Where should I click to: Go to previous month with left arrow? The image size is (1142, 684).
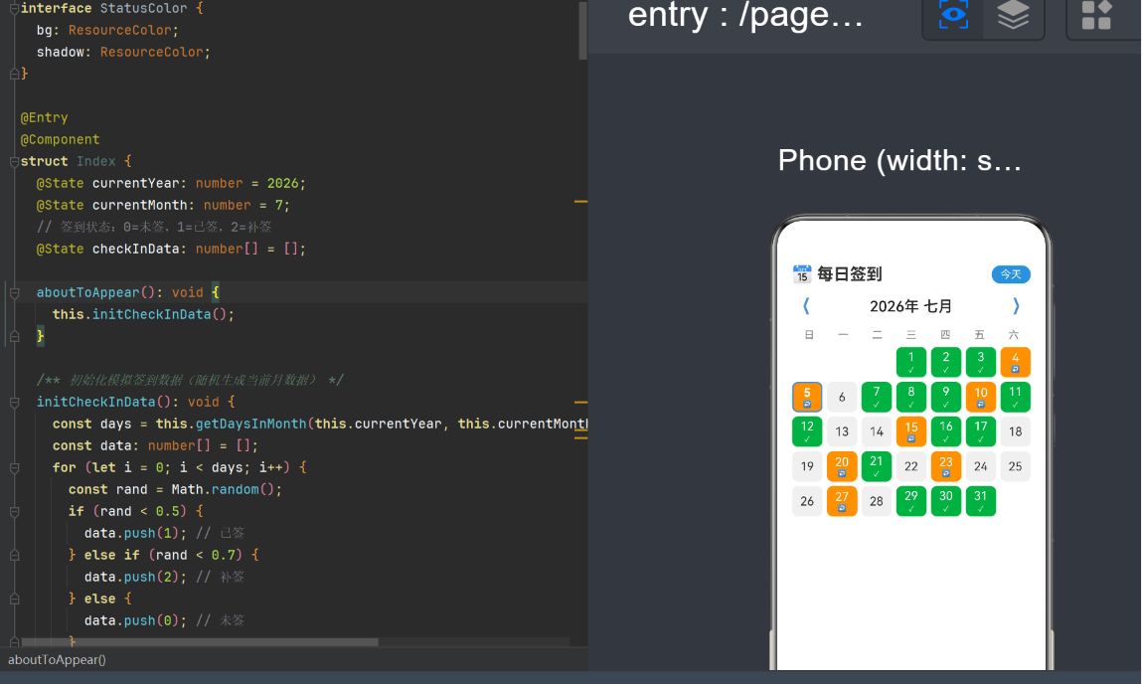(806, 306)
